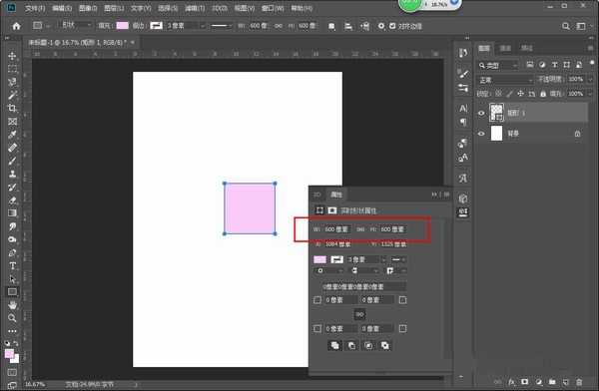Open the History panel icon in dock
Viewport: 599px width, 391px height.
click(463, 53)
